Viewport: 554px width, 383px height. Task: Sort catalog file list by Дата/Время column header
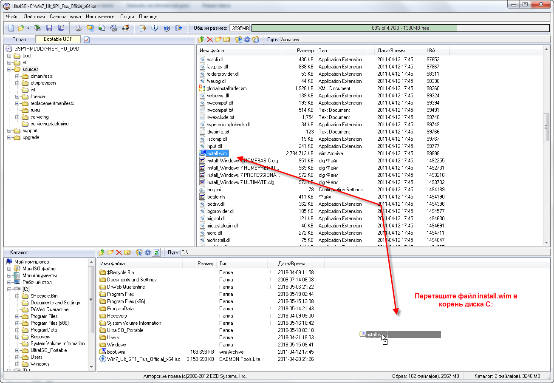[x=300, y=264]
